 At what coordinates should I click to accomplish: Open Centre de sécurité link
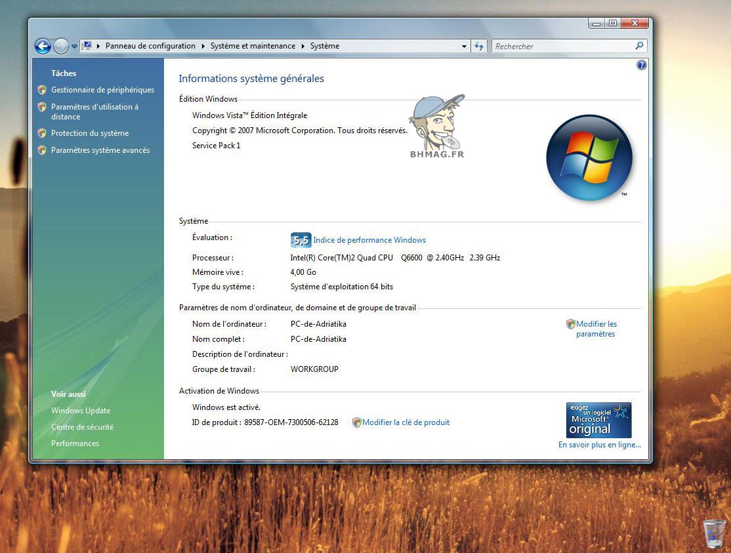coord(83,427)
